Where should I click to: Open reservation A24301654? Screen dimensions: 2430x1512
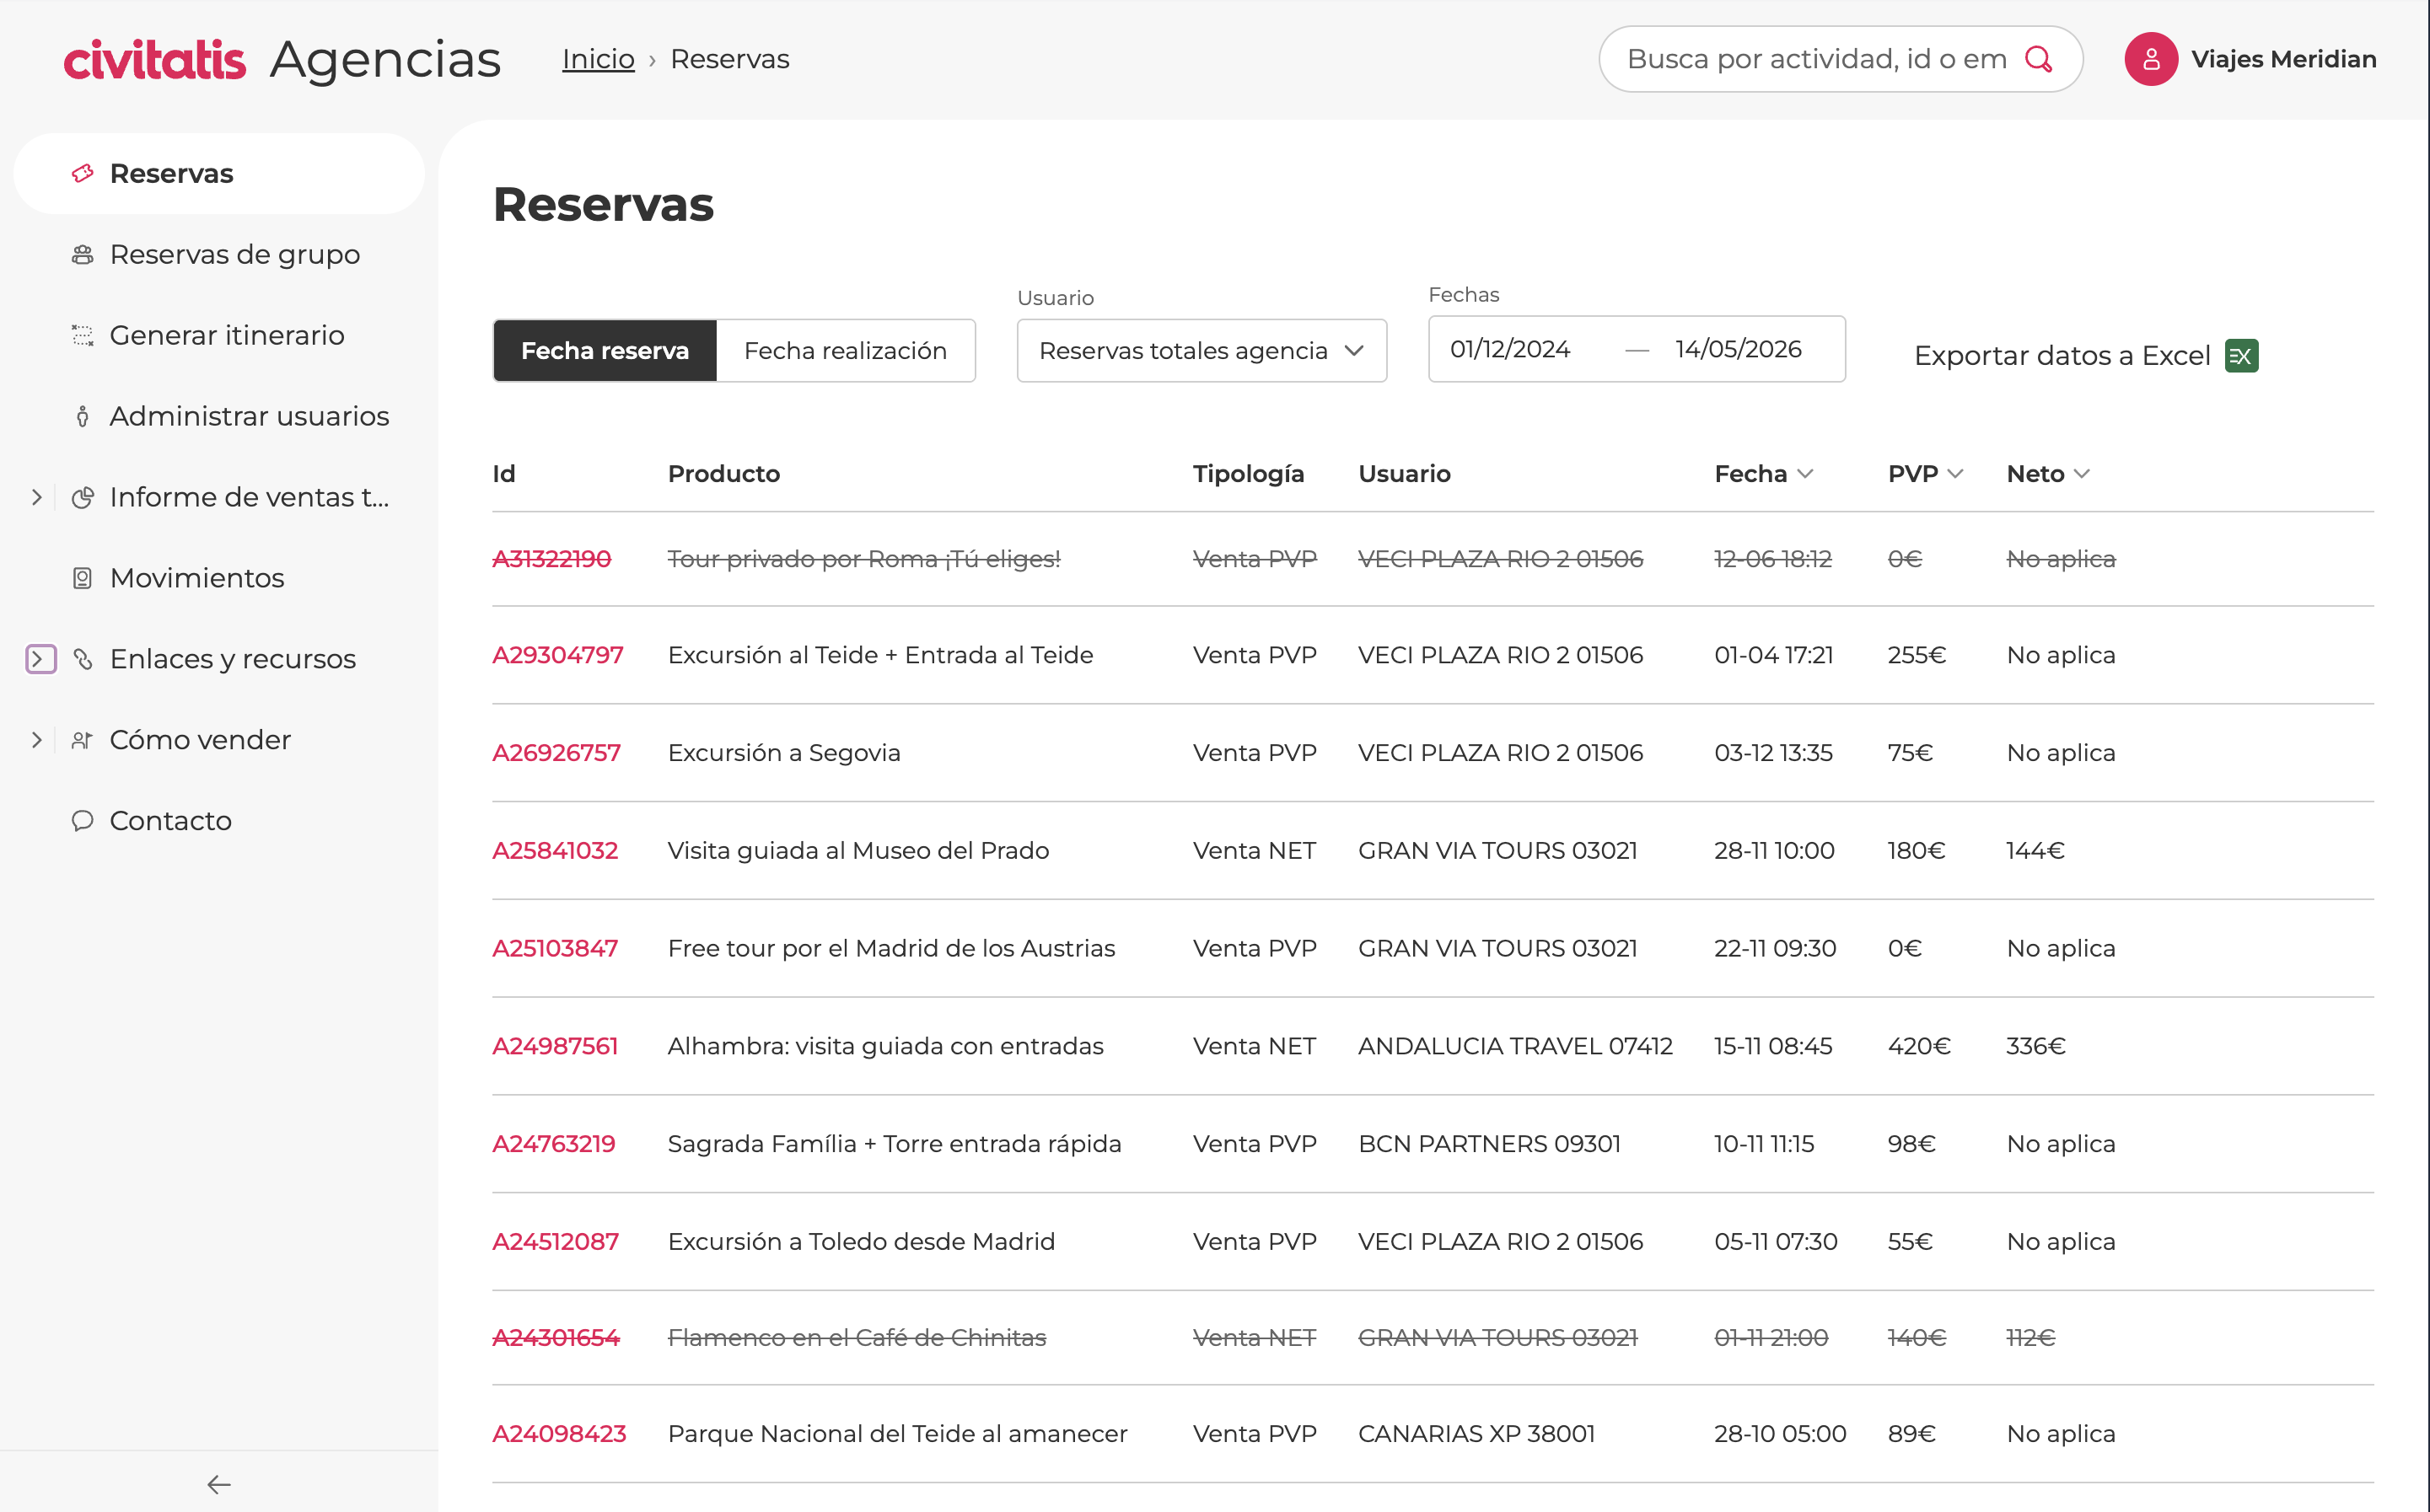point(556,1338)
